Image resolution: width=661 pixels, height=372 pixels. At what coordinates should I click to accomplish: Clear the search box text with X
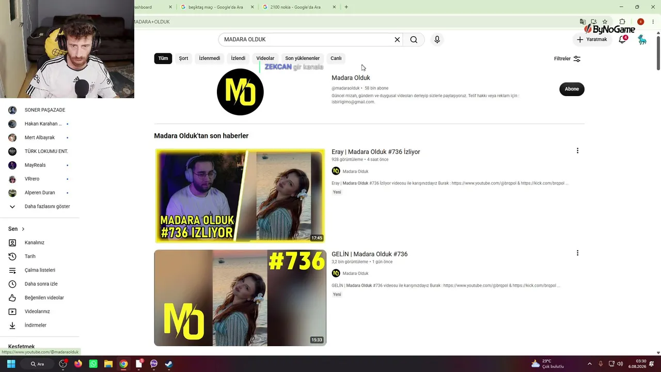(397, 40)
